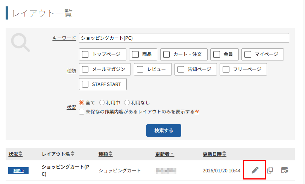This screenshot has width=305, height=184.
Task: Click the new-feature icon beside unsaved layouts option
Action: coord(197,112)
